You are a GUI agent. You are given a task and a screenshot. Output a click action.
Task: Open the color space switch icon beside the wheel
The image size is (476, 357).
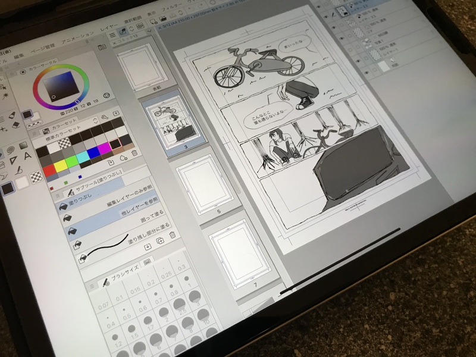point(106,95)
